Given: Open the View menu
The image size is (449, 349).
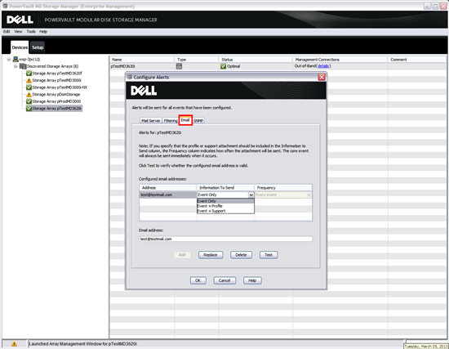Looking at the screenshot, I should tap(18, 32).
